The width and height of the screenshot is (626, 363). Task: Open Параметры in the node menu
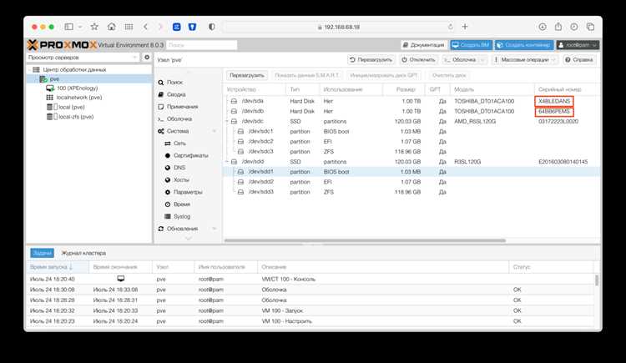(188, 192)
